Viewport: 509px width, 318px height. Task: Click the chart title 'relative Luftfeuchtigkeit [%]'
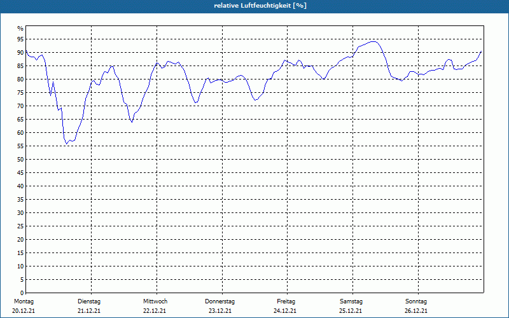tap(260, 6)
